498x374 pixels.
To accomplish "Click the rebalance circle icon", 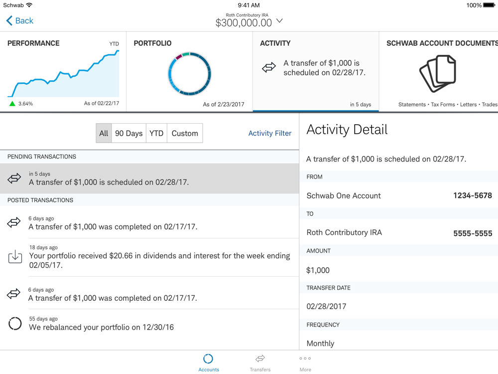I will tap(15, 324).
